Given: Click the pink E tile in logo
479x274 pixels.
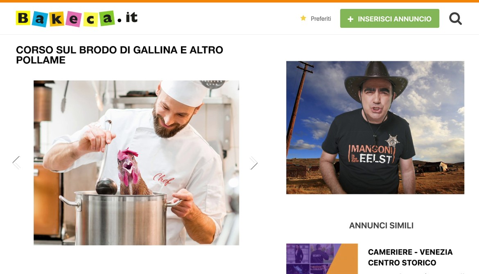Looking at the screenshot, I should [x=73, y=19].
